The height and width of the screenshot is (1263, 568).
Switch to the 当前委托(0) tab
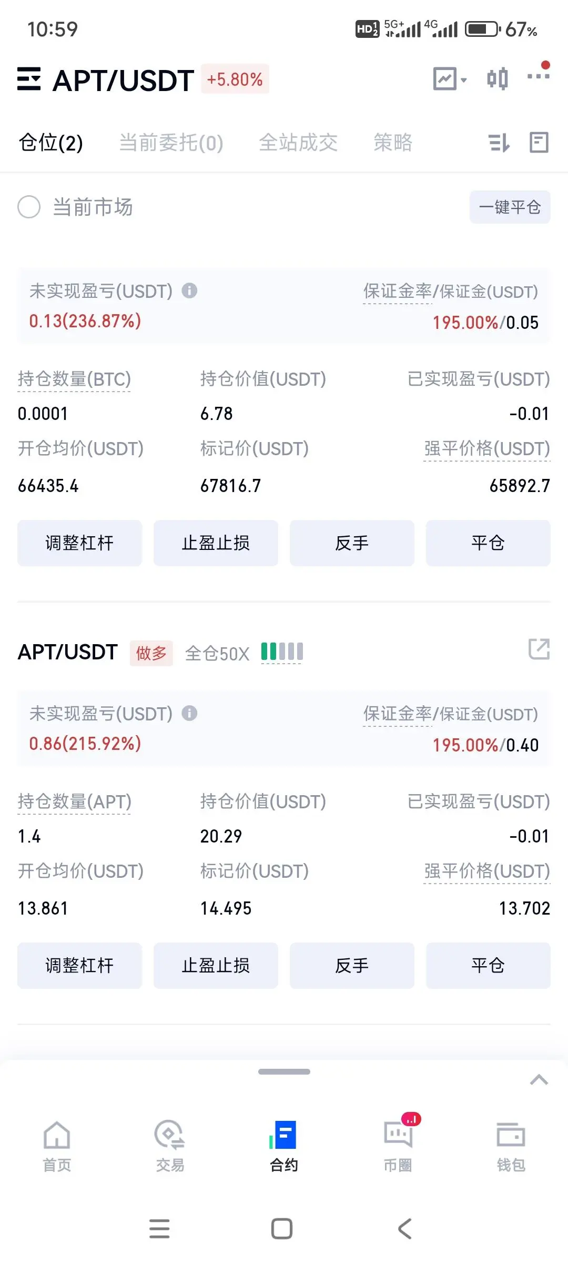point(171,143)
